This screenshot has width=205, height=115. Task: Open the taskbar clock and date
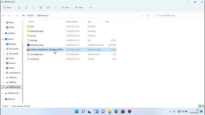[x=194, y=111]
